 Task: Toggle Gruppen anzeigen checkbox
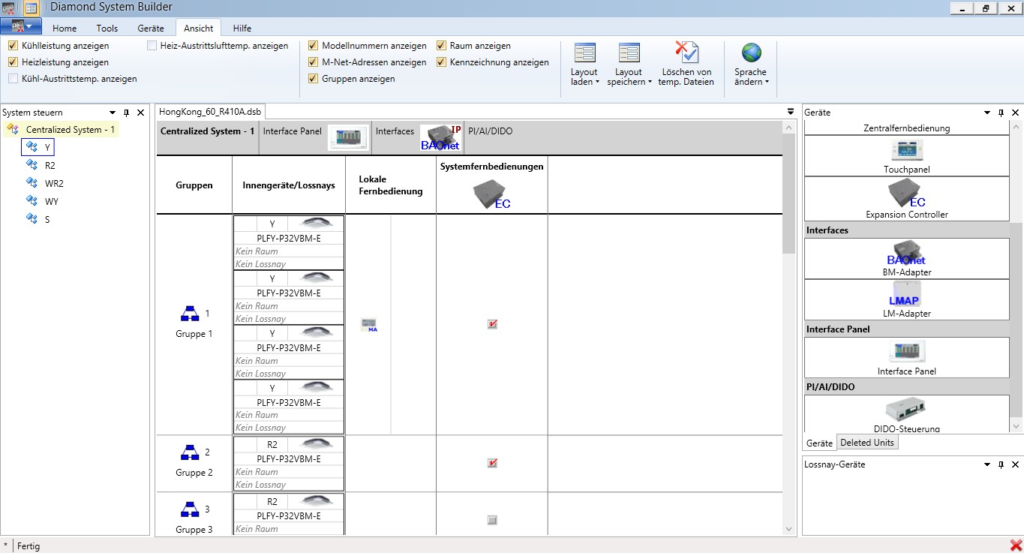click(x=313, y=79)
